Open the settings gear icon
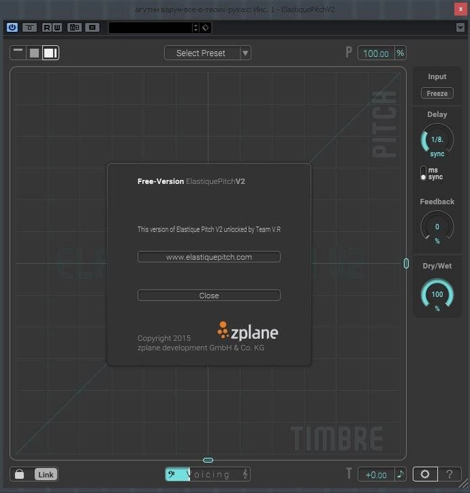The image size is (470, 493). [425, 474]
